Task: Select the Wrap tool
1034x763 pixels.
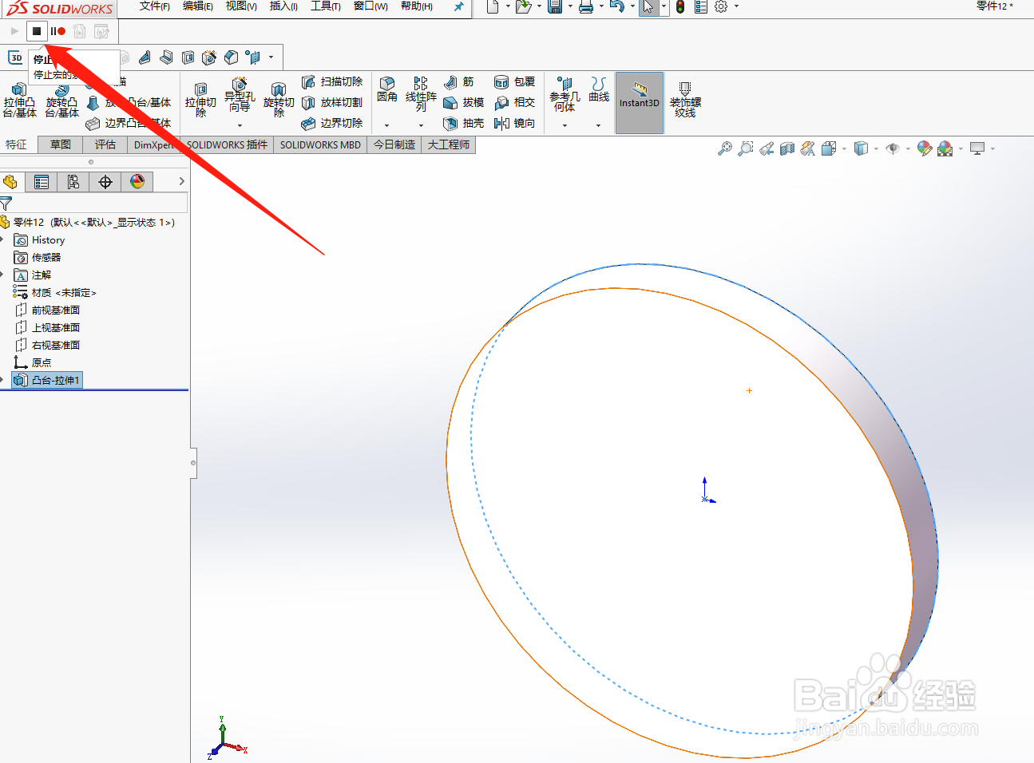Action: click(x=515, y=81)
